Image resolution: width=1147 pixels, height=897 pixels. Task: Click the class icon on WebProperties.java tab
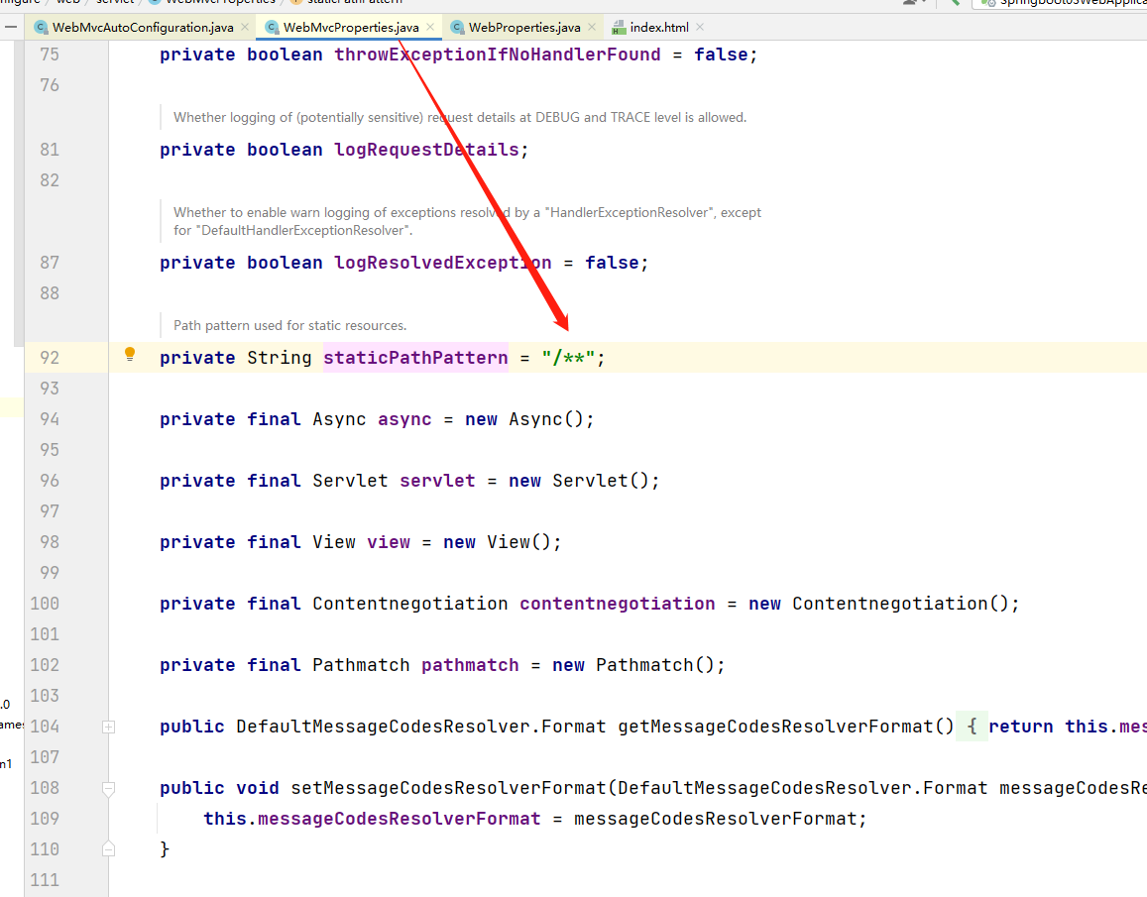(457, 27)
